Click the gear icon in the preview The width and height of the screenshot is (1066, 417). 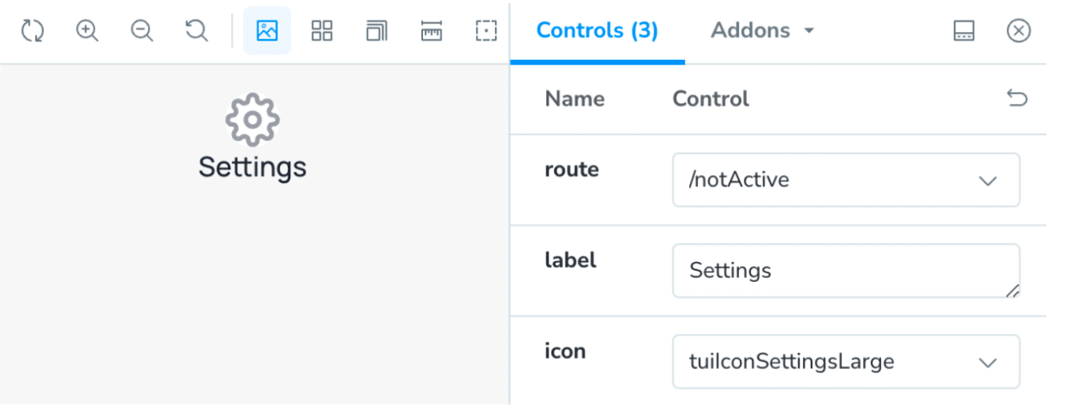(252, 120)
